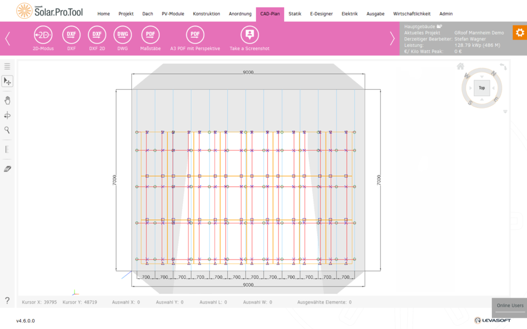Open the Statik tab

[294, 14]
